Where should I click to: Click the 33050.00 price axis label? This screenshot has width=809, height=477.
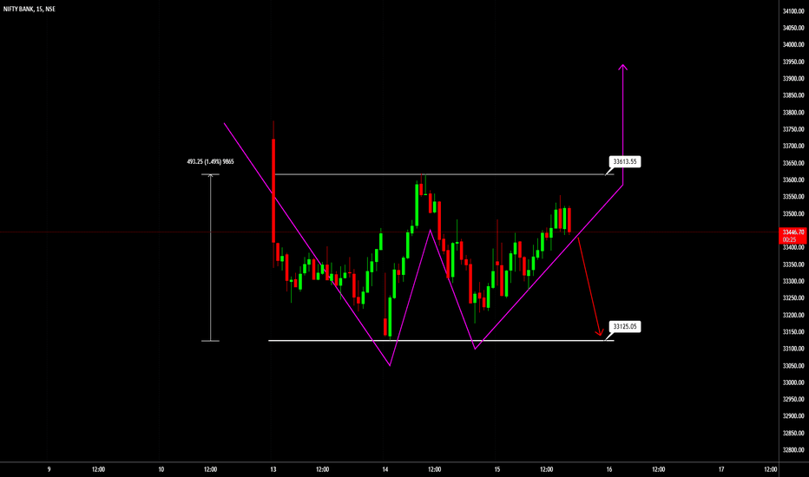click(x=793, y=366)
